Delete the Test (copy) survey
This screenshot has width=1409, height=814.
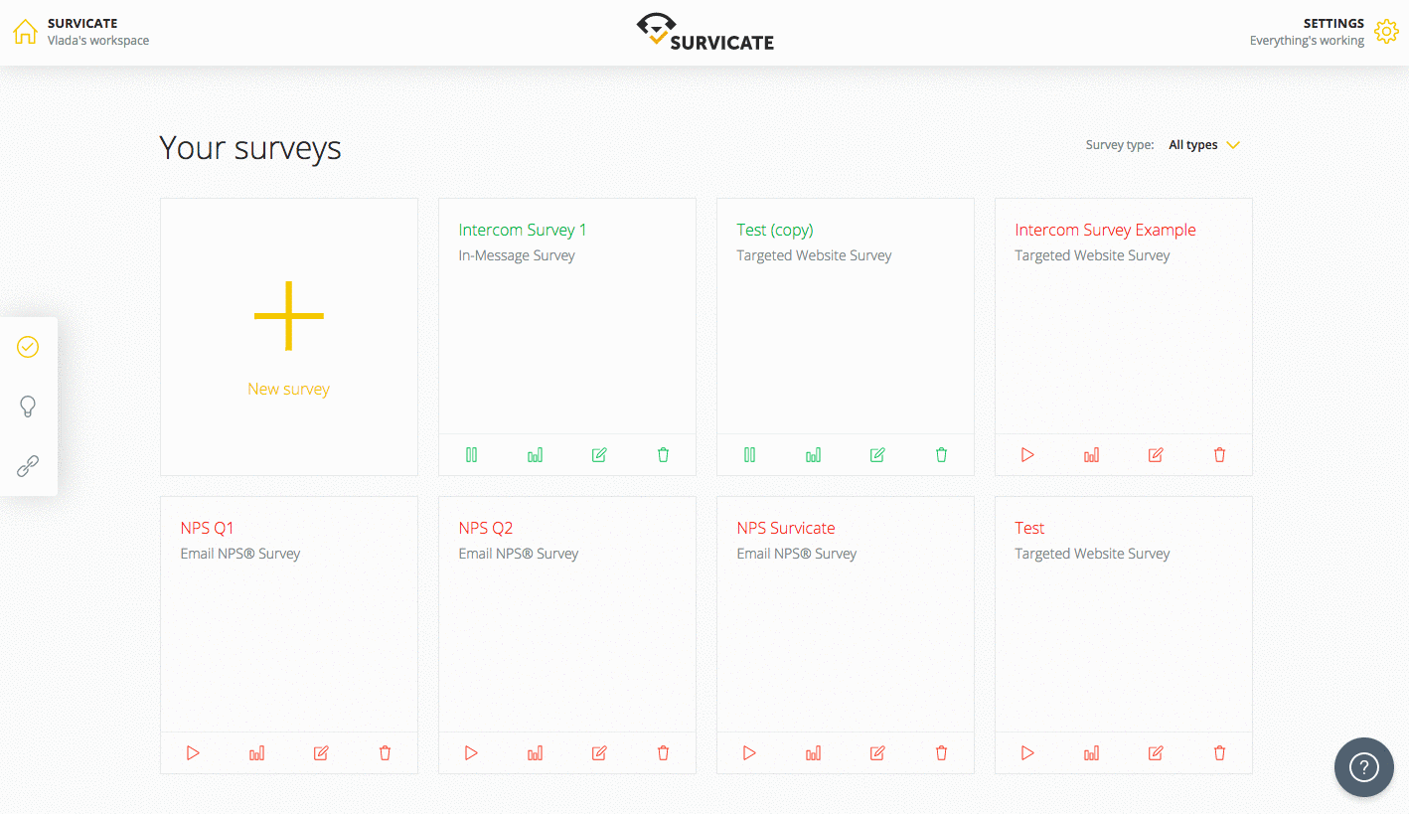(942, 455)
